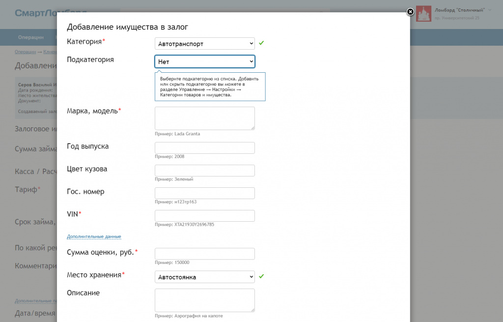Click the Цвет кузова input field

pos(204,171)
